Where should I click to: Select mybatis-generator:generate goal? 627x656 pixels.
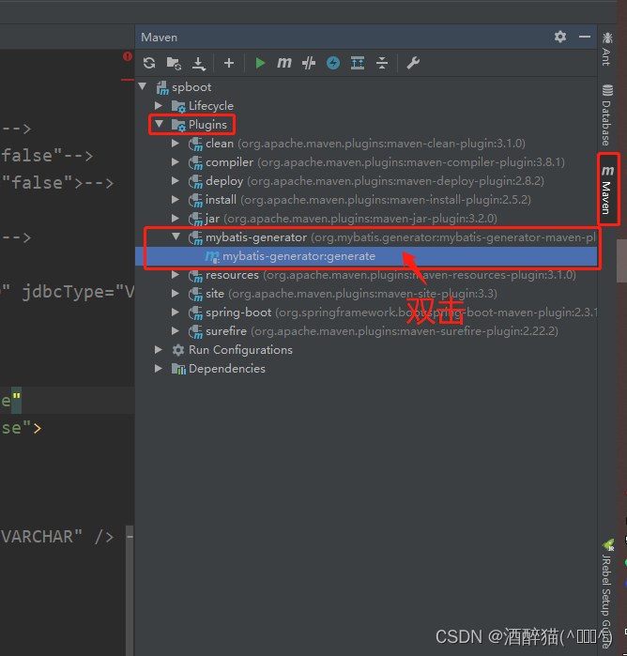click(366, 256)
